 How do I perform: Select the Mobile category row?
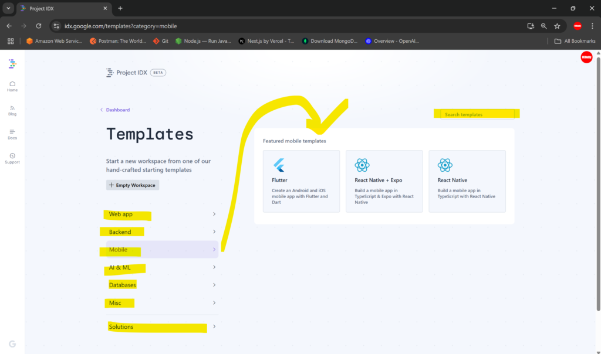[162, 250]
